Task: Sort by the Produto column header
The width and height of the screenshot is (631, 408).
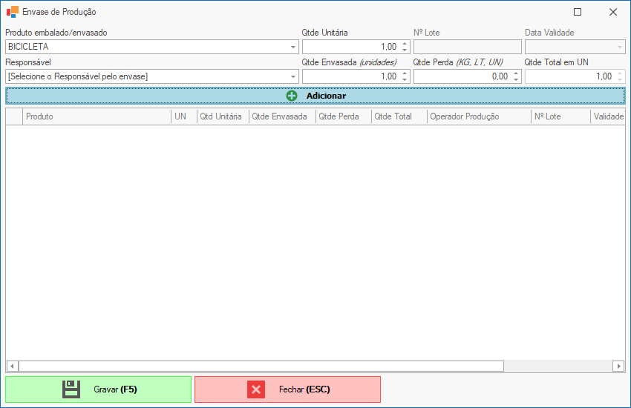Action: pos(97,116)
